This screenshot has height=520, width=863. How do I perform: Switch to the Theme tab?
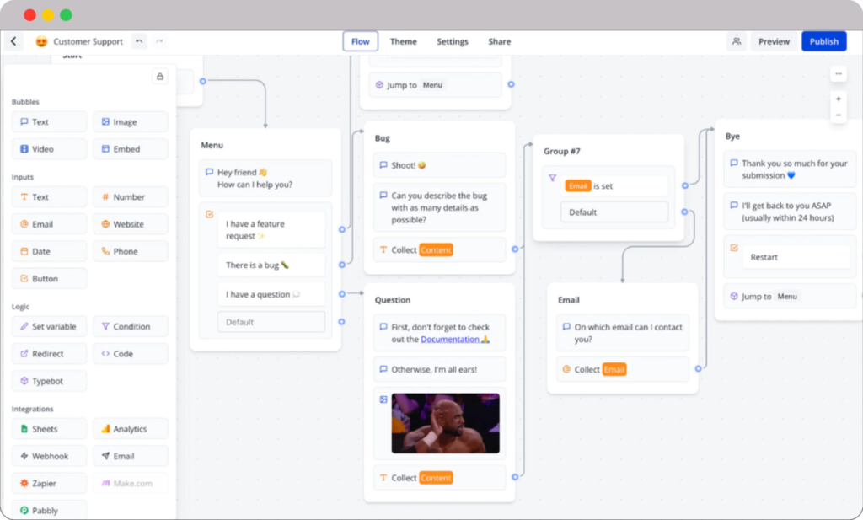403,40
